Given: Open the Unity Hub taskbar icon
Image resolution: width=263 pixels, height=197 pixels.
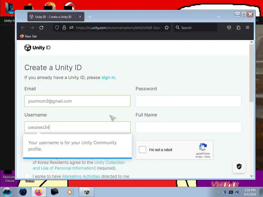Looking at the screenshot, I should 87,192.
